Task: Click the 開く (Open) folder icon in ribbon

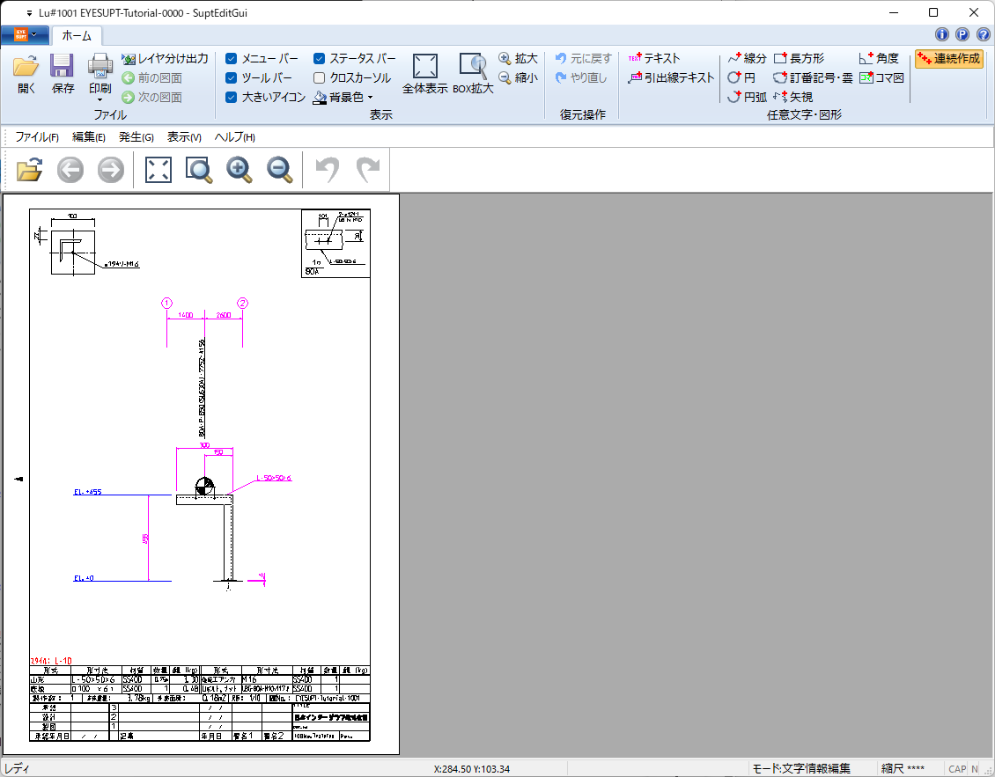Action: (26, 66)
